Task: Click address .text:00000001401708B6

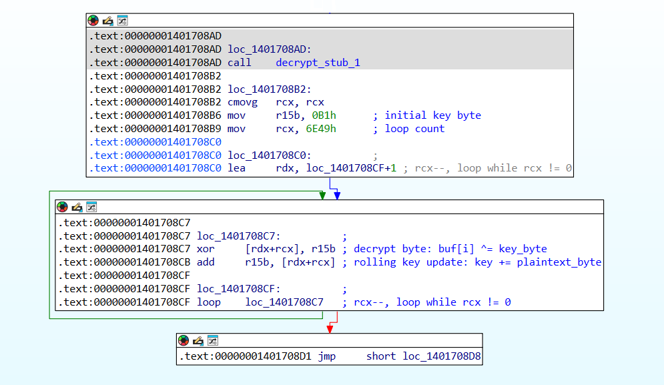Action: coord(155,115)
